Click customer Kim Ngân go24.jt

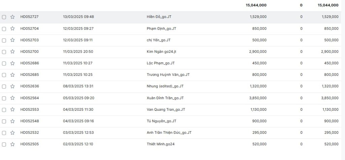click(161, 52)
